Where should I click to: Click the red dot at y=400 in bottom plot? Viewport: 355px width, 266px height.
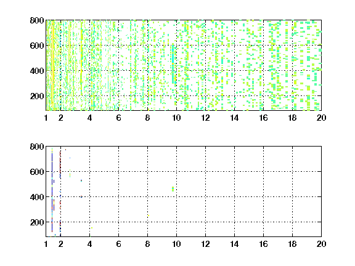[x=81, y=196]
